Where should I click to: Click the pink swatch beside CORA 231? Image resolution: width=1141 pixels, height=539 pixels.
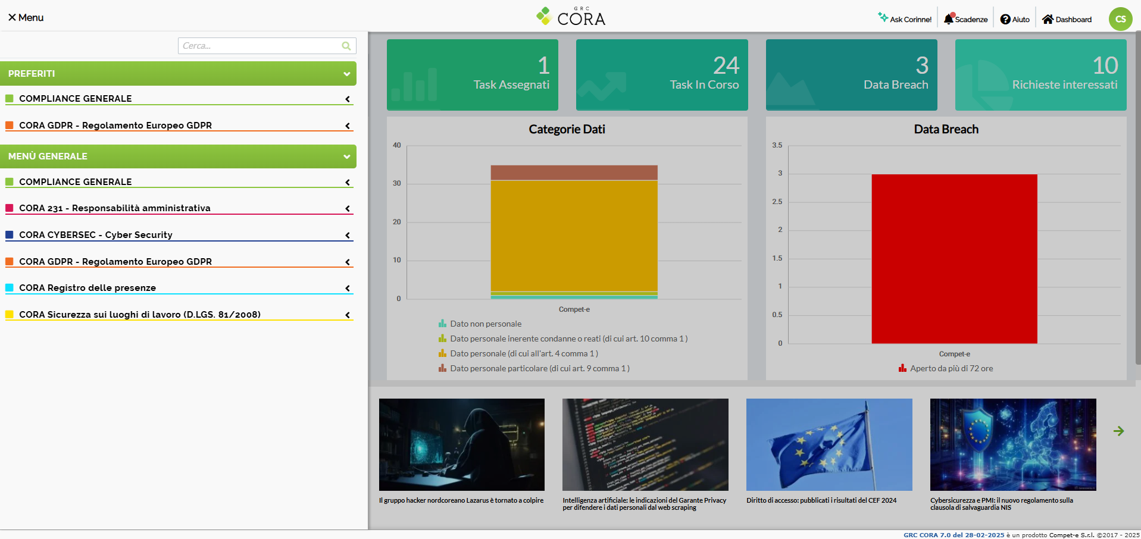coord(10,208)
